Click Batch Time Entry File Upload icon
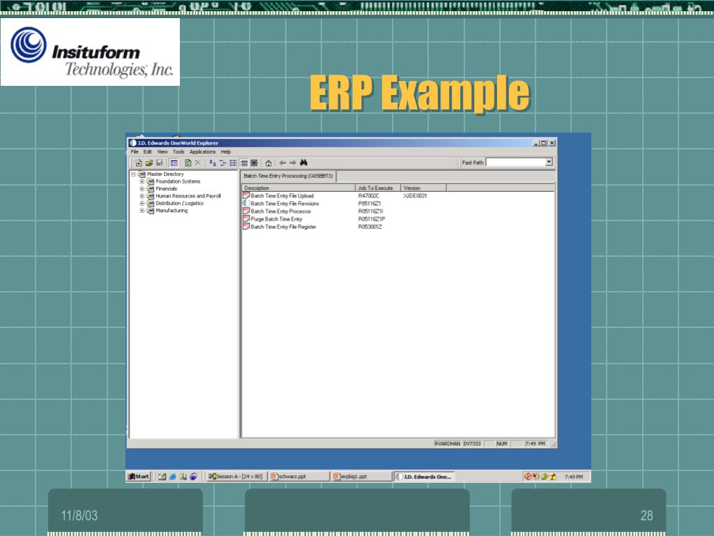This screenshot has width=714, height=536. click(x=246, y=195)
